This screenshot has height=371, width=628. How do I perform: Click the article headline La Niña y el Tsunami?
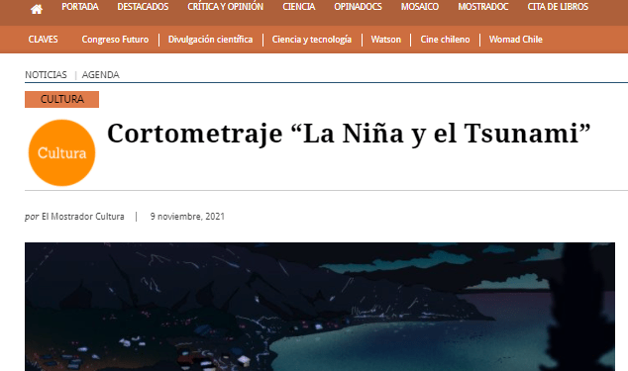click(x=349, y=134)
